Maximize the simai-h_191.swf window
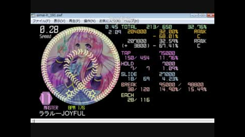The height and width of the screenshot is (137, 245). click(202, 15)
